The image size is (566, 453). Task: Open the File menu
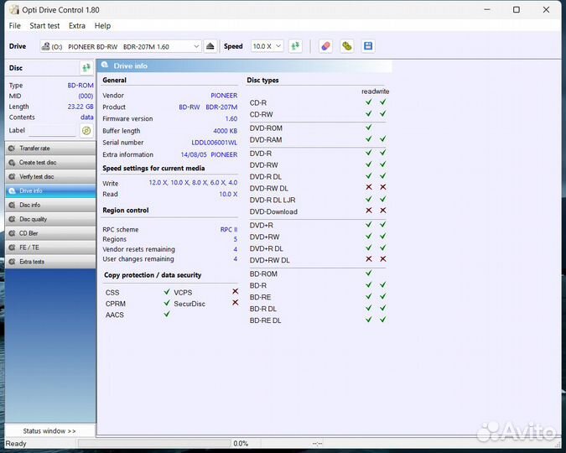pos(15,26)
